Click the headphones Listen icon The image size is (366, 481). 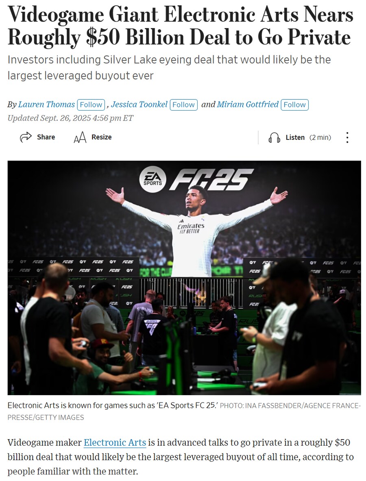(x=274, y=138)
